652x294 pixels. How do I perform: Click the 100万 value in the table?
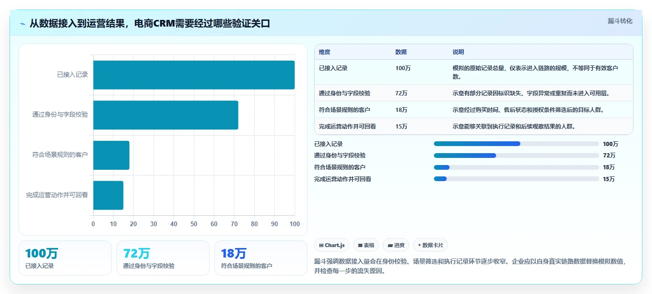point(403,68)
